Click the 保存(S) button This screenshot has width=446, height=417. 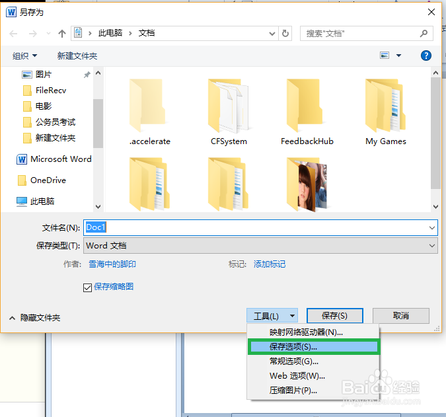(334, 315)
